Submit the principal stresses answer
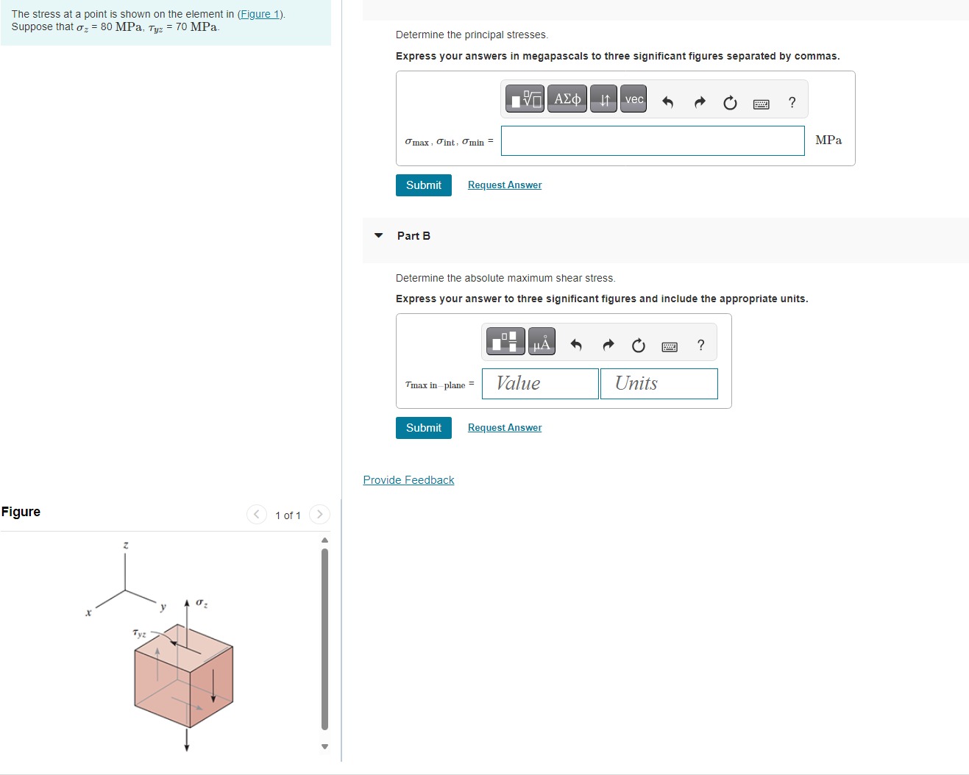 coord(423,185)
